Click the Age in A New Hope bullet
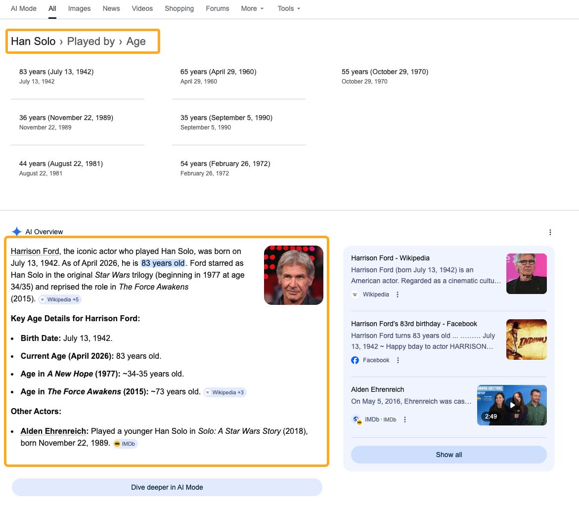 pos(102,374)
